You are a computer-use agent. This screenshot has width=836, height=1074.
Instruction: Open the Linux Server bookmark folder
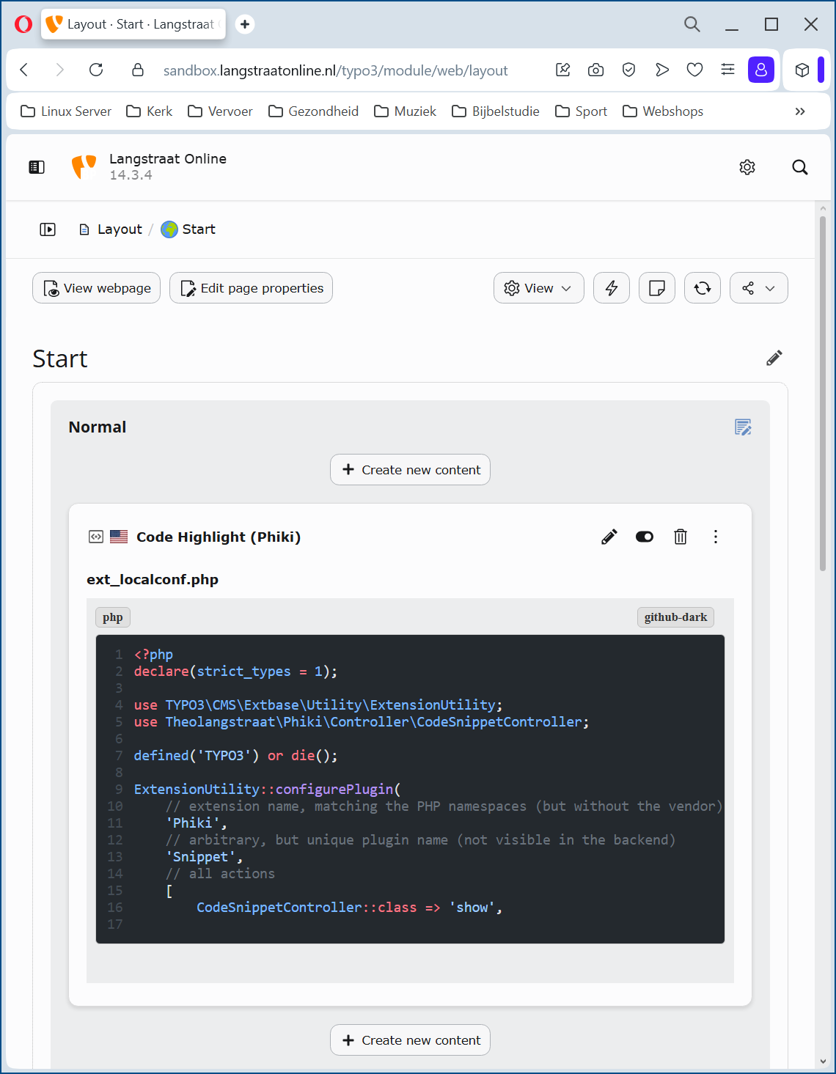pos(66,111)
